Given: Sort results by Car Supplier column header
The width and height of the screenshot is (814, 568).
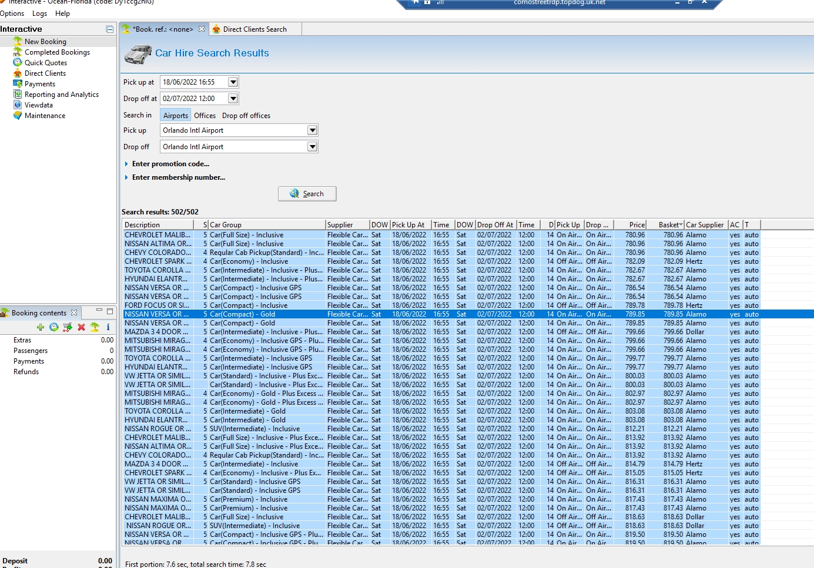Looking at the screenshot, I should pyautogui.click(x=706, y=225).
